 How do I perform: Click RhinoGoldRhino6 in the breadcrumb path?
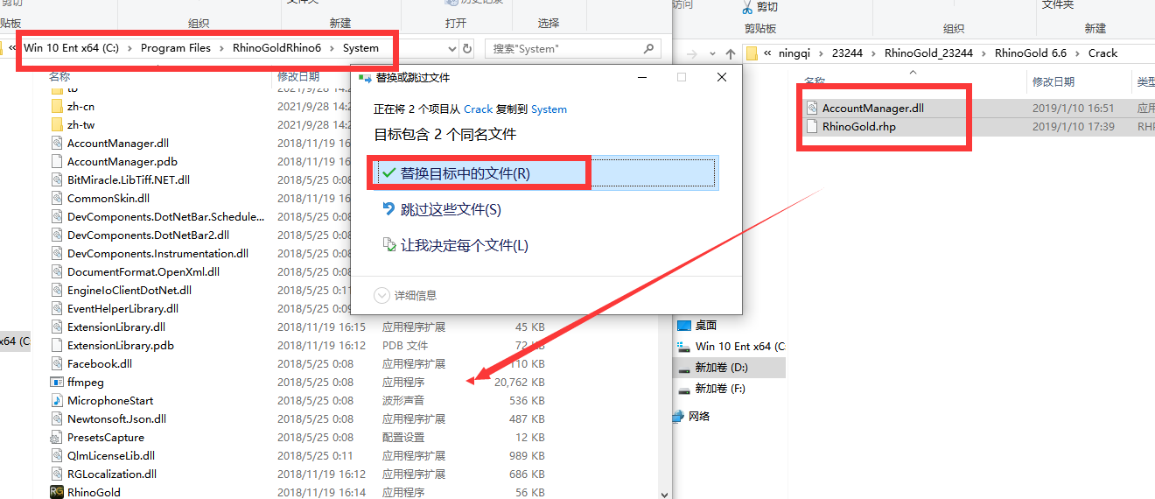tap(277, 48)
